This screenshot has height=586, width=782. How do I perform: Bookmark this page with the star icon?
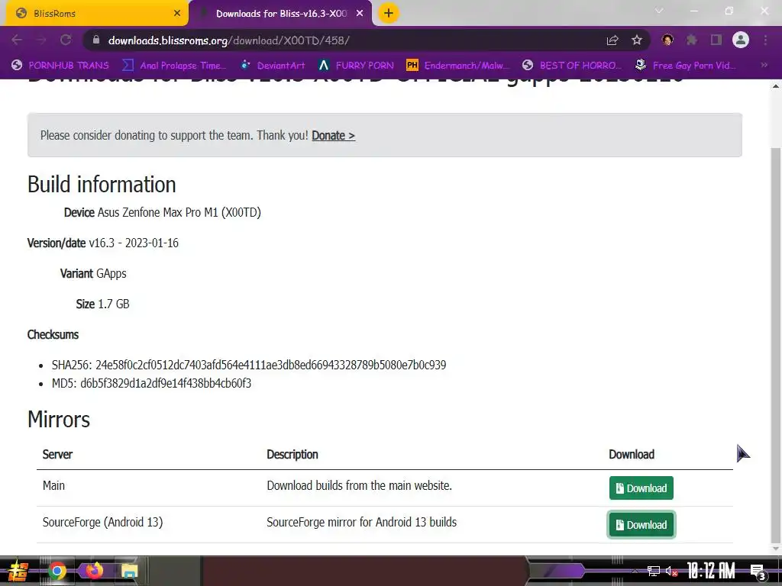[637, 40]
